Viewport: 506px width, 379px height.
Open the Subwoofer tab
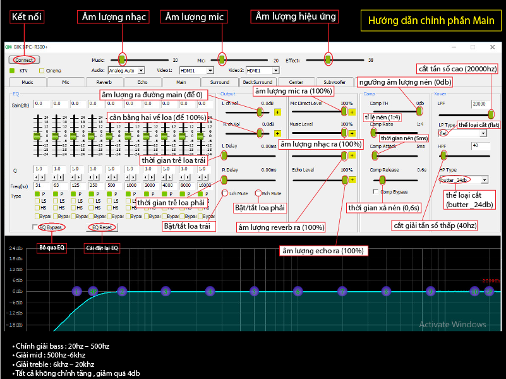tap(335, 82)
